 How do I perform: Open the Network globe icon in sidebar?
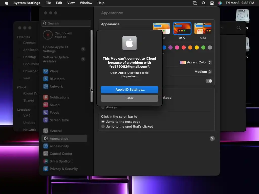click(x=46, y=86)
